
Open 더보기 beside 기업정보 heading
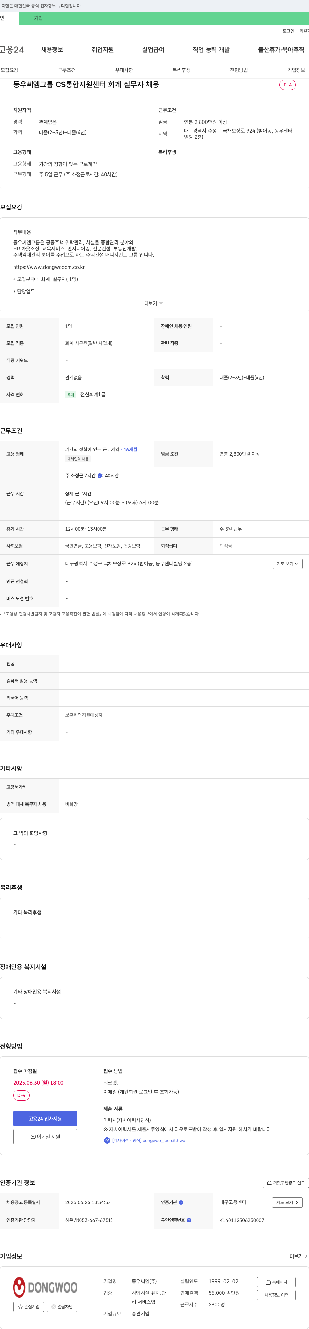298,1256
